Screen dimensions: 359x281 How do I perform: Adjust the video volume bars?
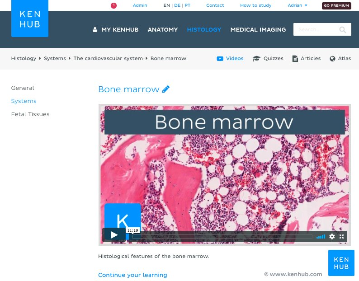(x=321, y=236)
